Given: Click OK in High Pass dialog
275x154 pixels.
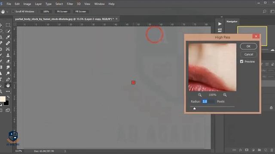Looking at the screenshot, I should point(248,46).
